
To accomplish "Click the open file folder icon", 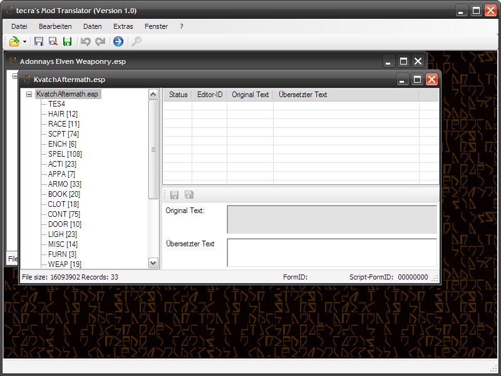I will (14, 41).
